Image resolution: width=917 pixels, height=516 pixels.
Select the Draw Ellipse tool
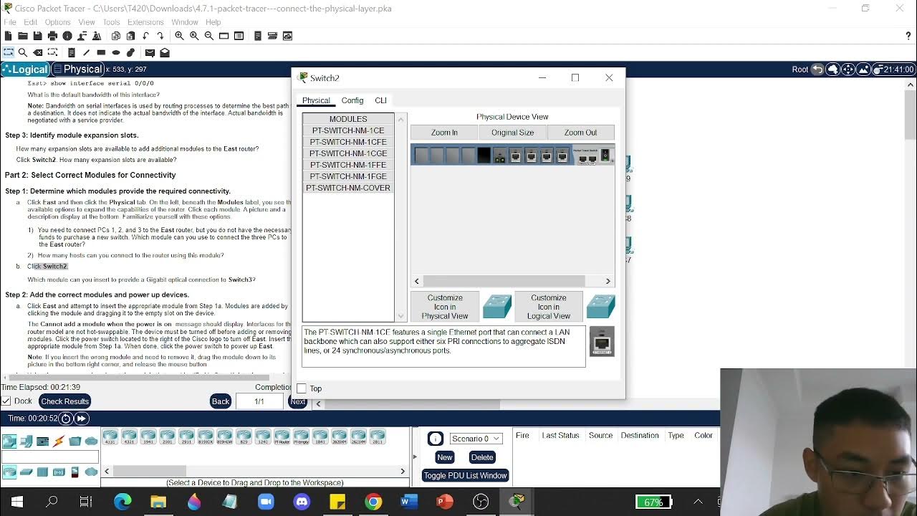[x=116, y=52]
